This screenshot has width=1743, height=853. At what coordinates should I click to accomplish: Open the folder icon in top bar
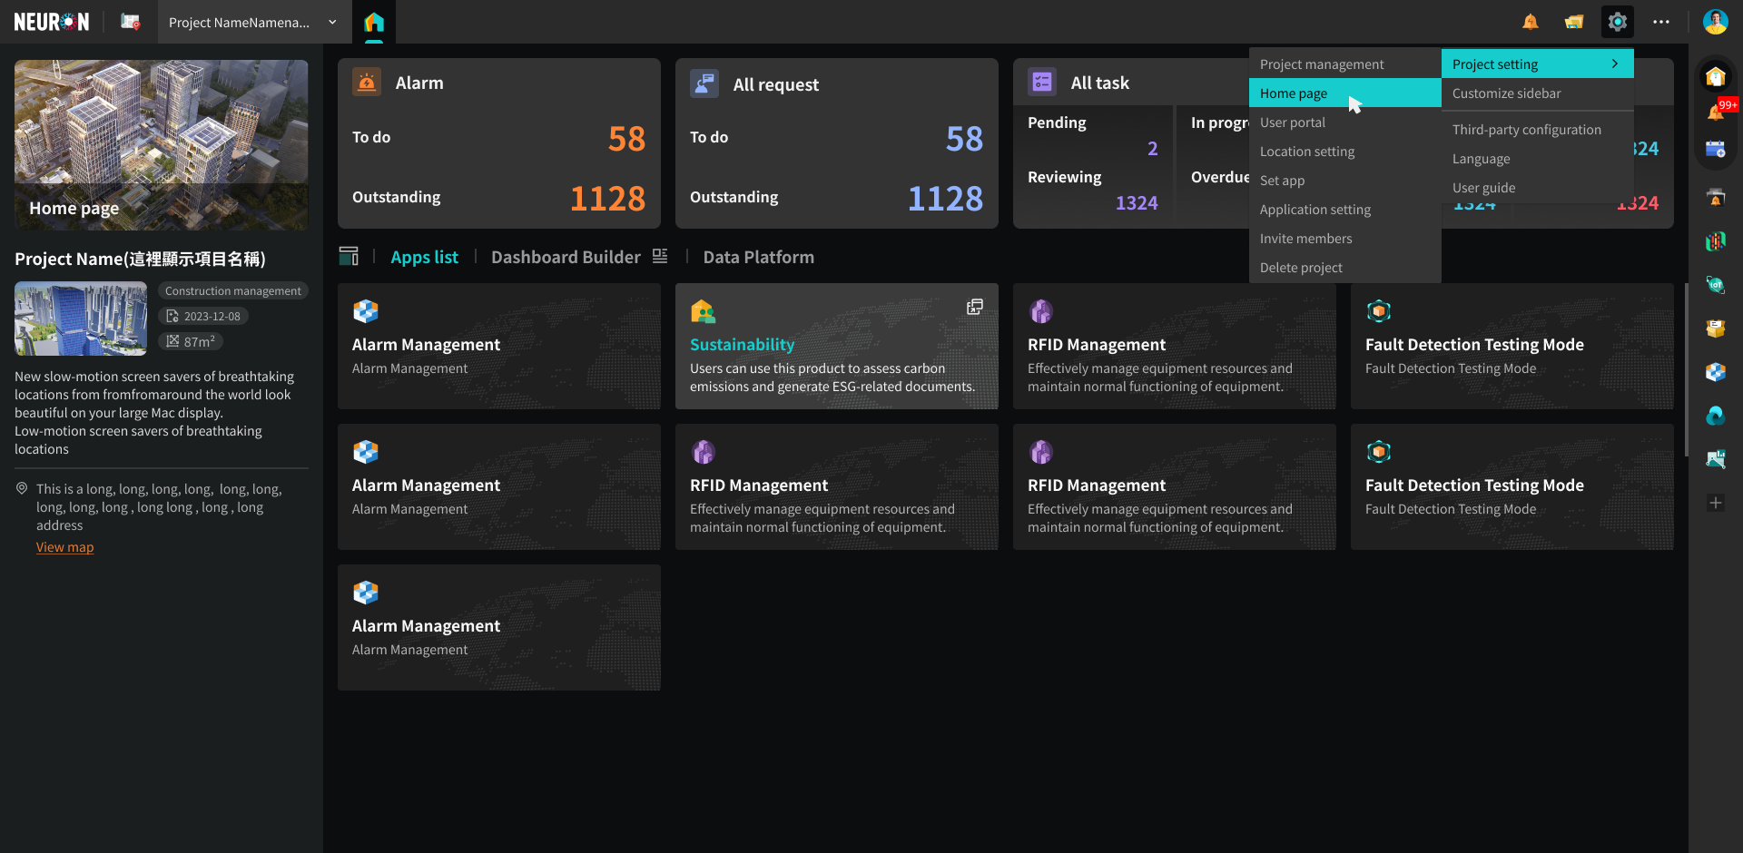(x=1574, y=22)
